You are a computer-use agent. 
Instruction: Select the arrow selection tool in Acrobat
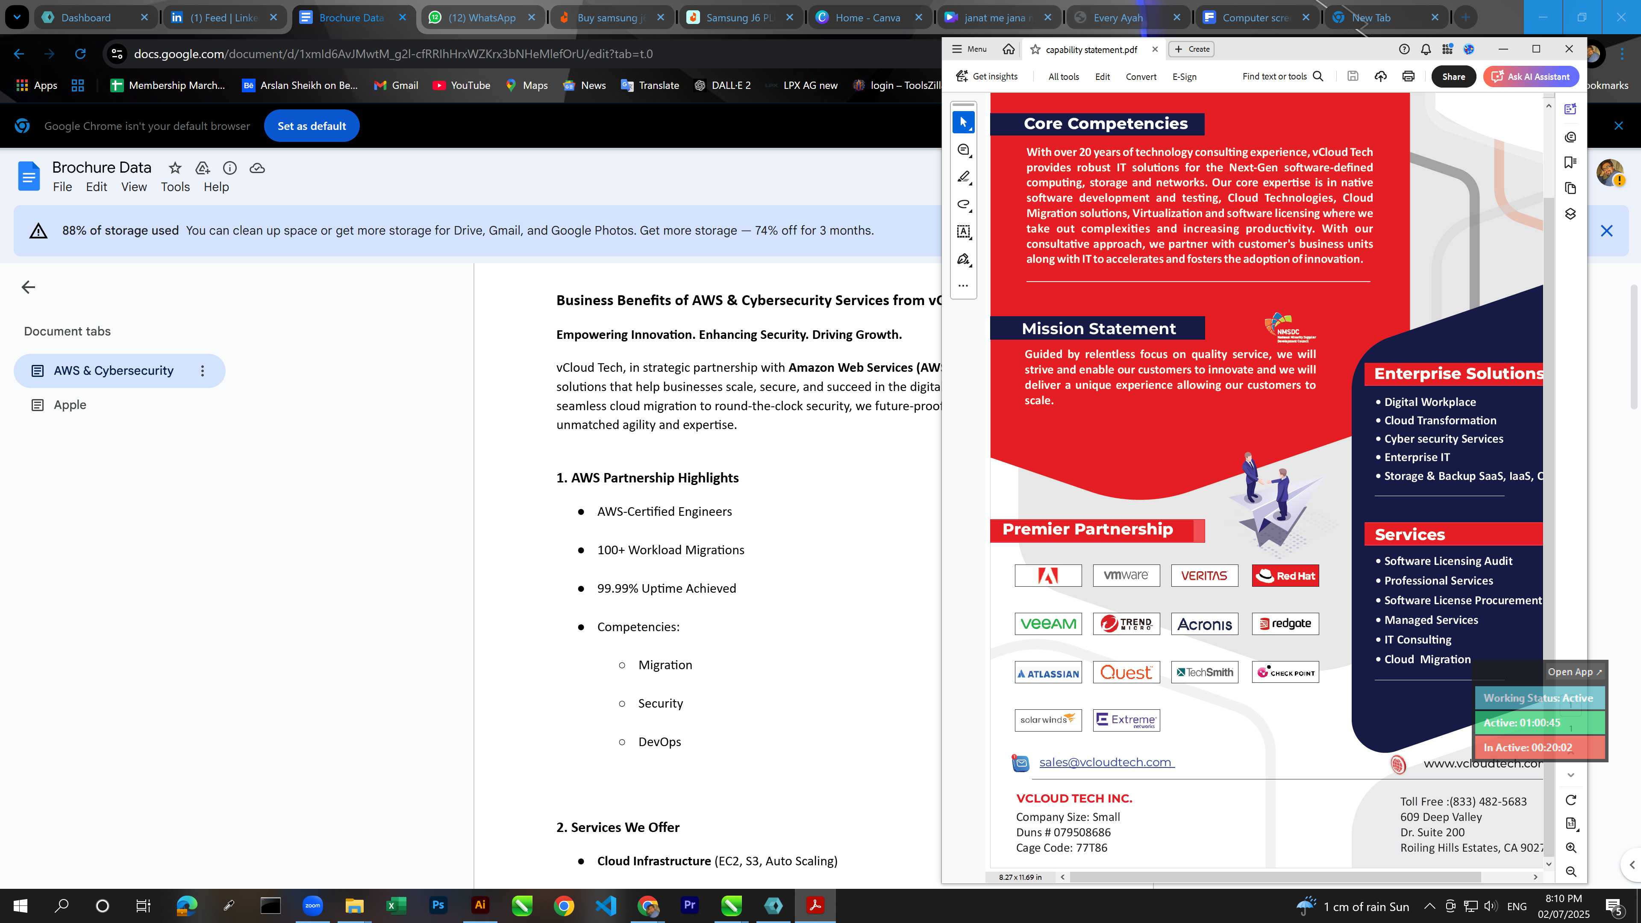963,122
